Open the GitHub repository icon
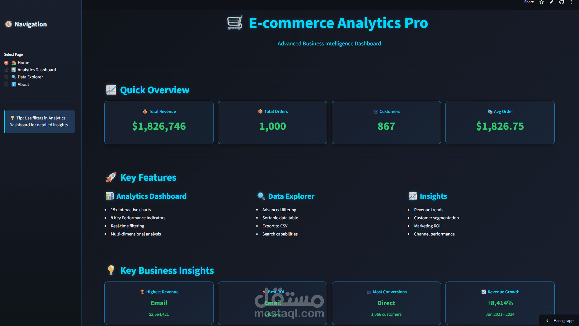 (x=562, y=2)
